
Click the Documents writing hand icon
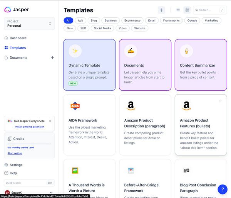(x=131, y=51)
